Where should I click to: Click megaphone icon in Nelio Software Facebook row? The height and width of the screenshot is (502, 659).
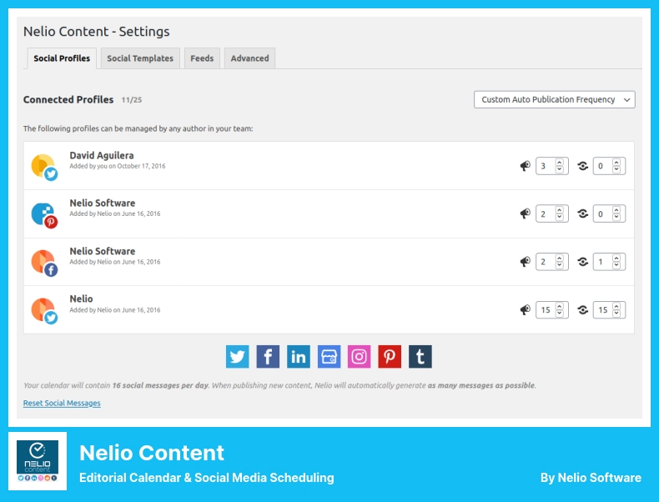(x=525, y=262)
